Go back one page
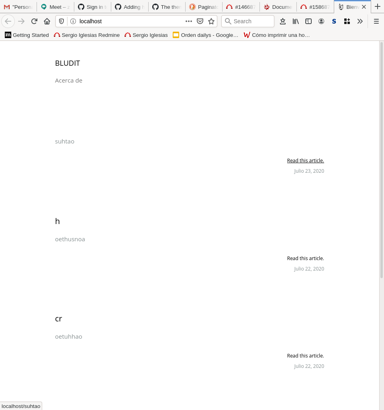 (8, 21)
